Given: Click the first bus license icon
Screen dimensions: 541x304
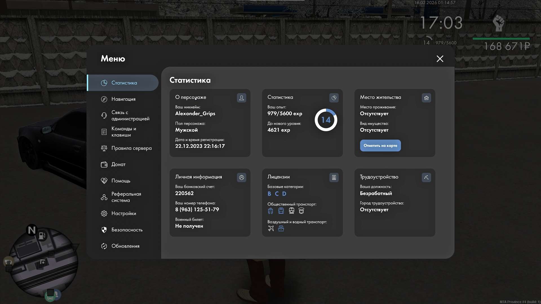Looking at the screenshot, I should [270, 211].
